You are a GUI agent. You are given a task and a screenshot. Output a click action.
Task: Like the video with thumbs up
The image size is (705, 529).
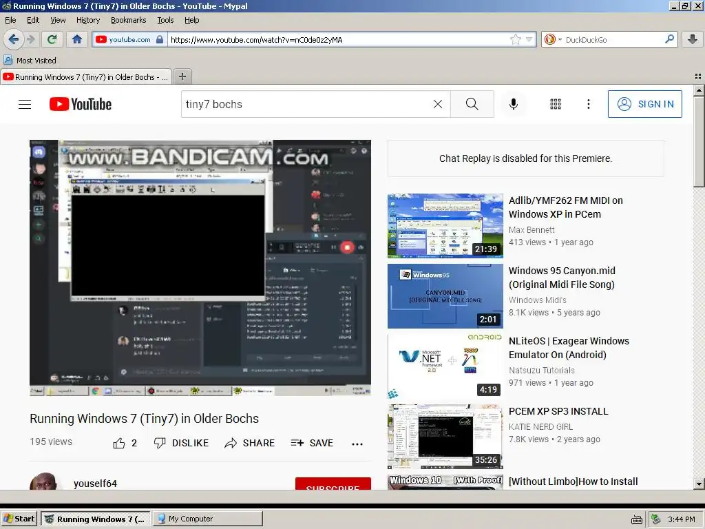pyautogui.click(x=125, y=443)
